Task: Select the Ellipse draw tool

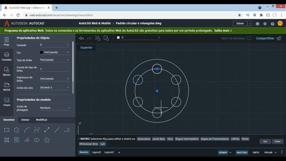Action: [37, 140]
